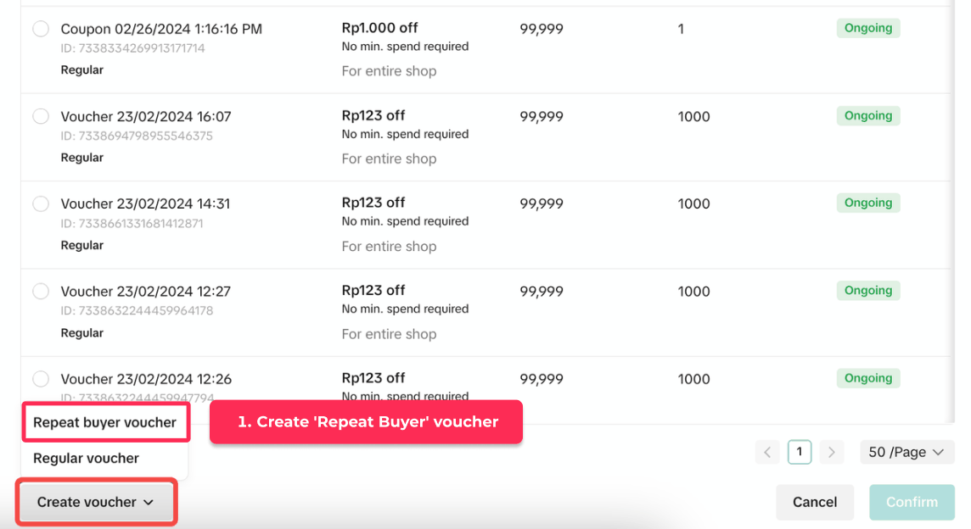Select the Coupon 02/26/2024 1:16:16 PM radio button
971x529 pixels.
tap(41, 29)
